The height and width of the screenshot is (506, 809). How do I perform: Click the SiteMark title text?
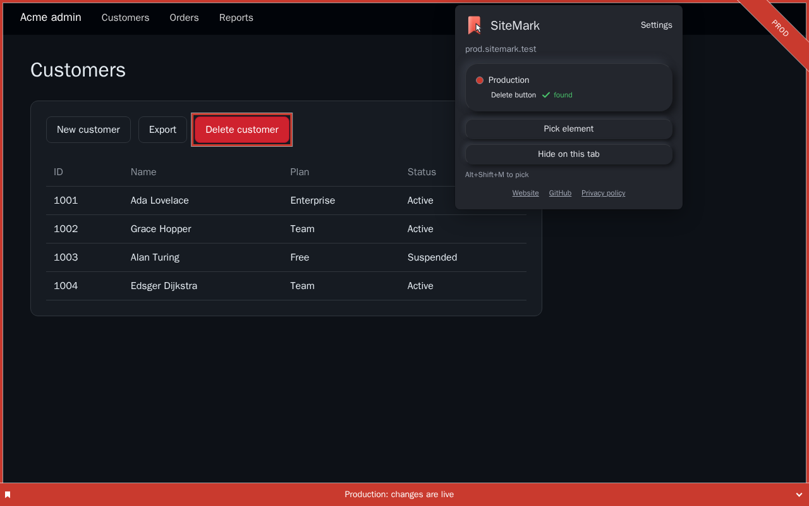pyautogui.click(x=515, y=25)
